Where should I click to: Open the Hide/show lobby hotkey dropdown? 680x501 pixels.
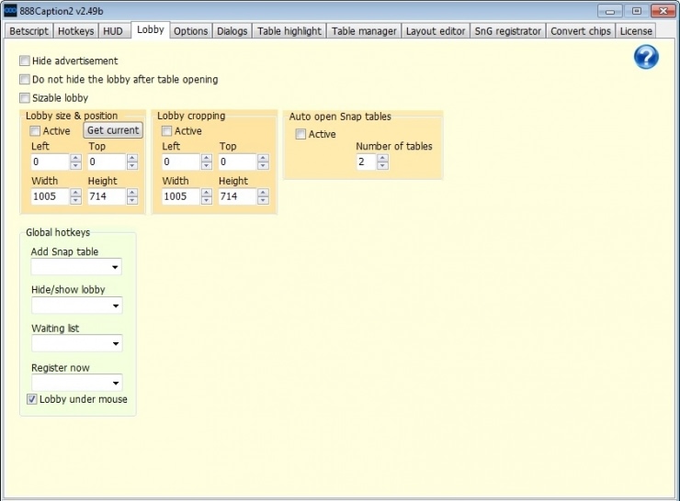pos(77,306)
